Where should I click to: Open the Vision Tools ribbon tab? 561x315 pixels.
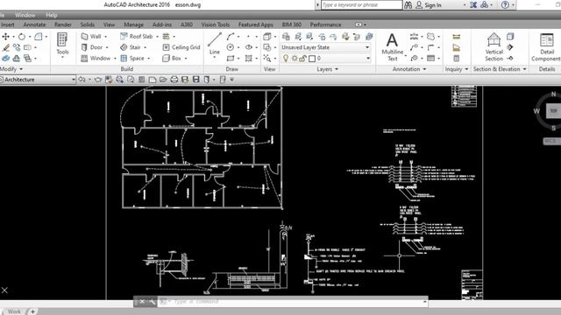216,24
